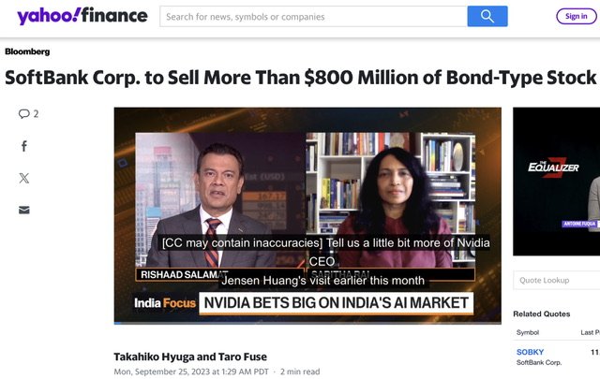Go to Yahoo Finance home logo
Screen dimensions: 600x379
[x=82, y=16]
